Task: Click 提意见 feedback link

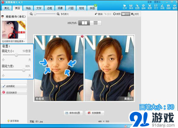Action: click(x=157, y=2)
